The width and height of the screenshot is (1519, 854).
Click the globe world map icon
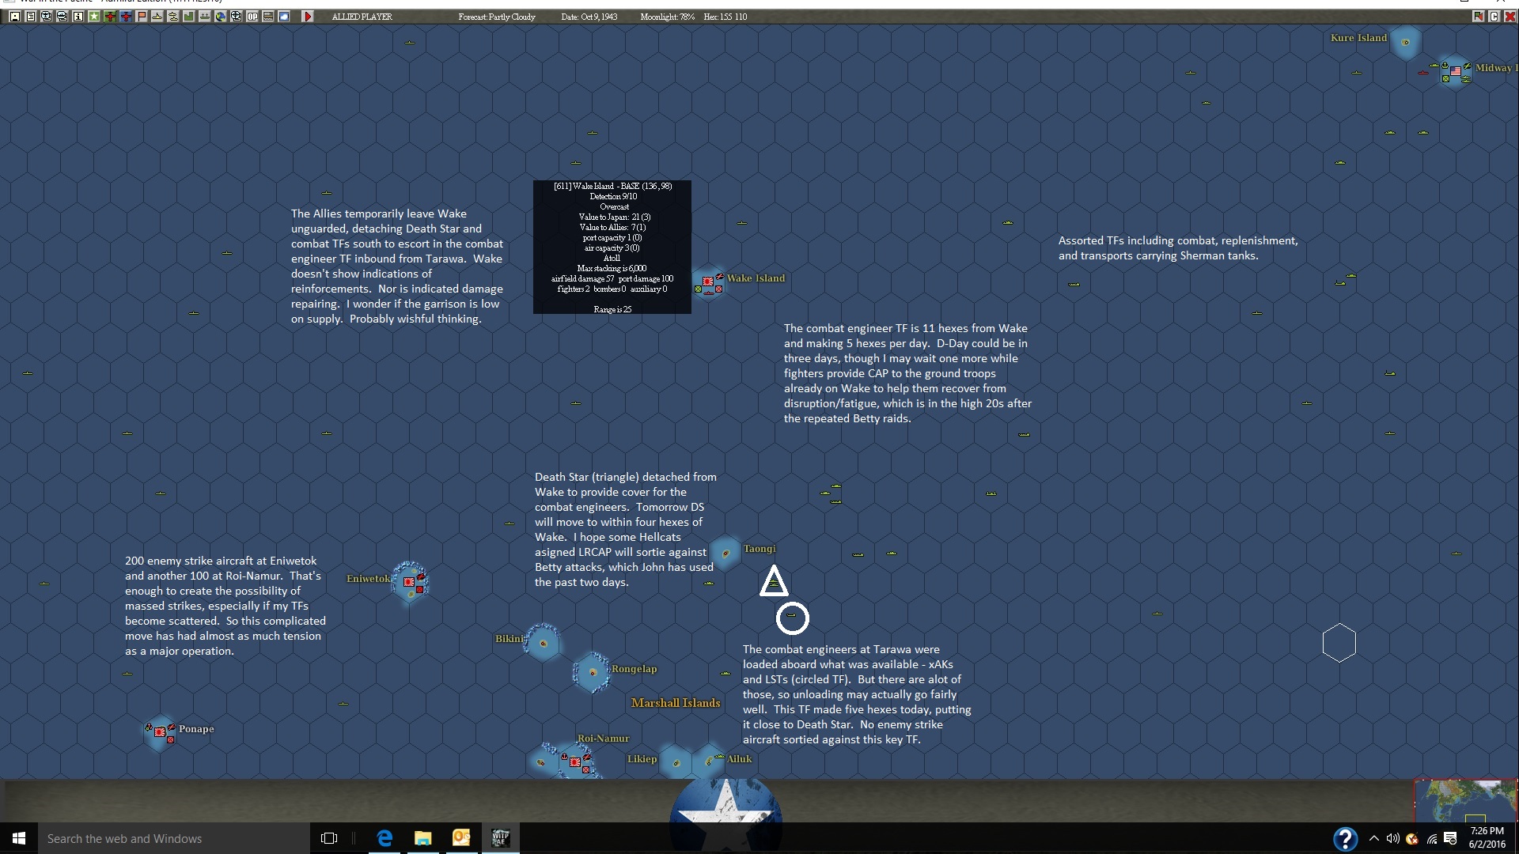[x=221, y=17]
